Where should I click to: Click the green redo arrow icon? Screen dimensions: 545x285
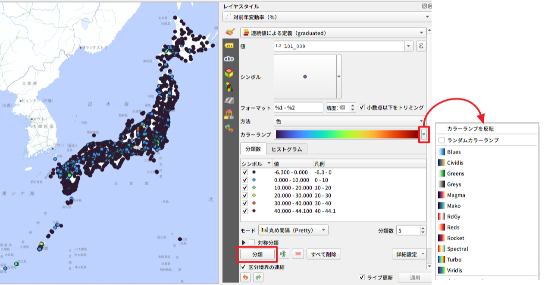[258, 278]
